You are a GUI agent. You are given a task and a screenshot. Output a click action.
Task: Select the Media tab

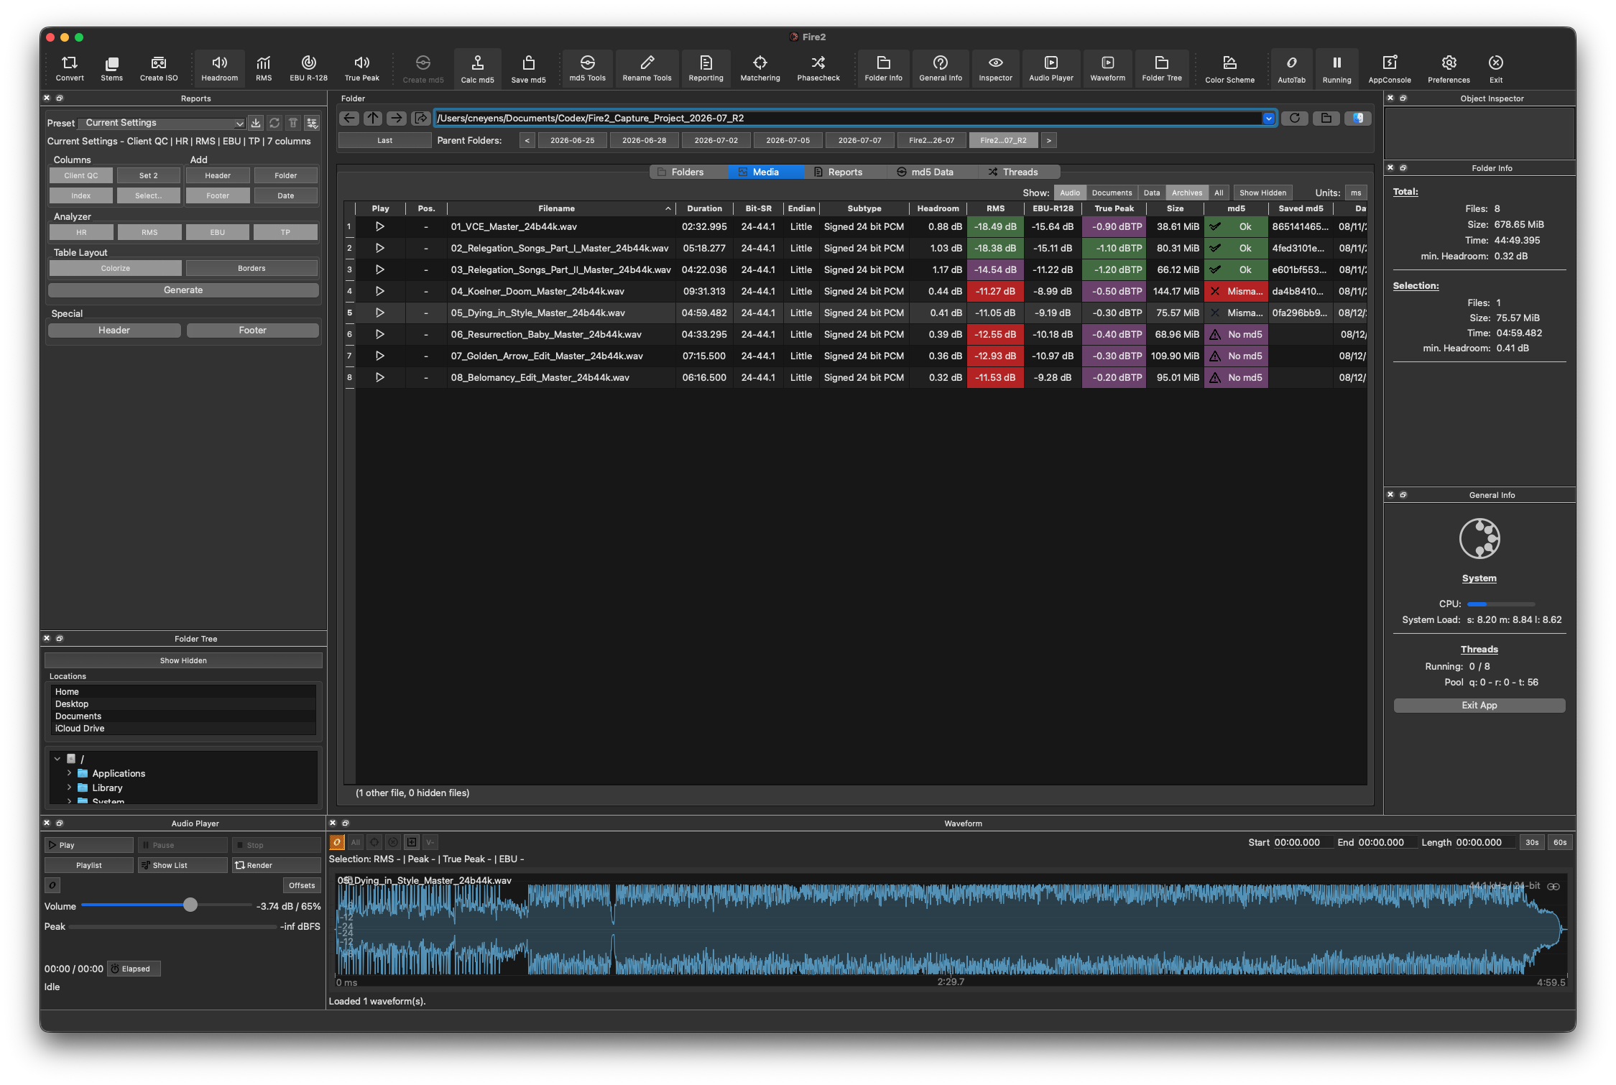(765, 172)
